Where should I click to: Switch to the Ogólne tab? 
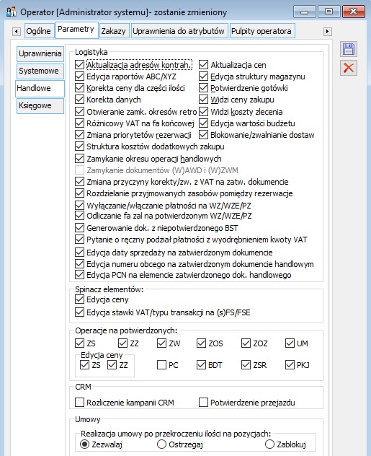pyautogui.click(x=39, y=31)
